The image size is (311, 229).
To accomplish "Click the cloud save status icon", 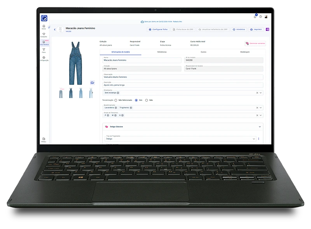I will (x=142, y=22).
